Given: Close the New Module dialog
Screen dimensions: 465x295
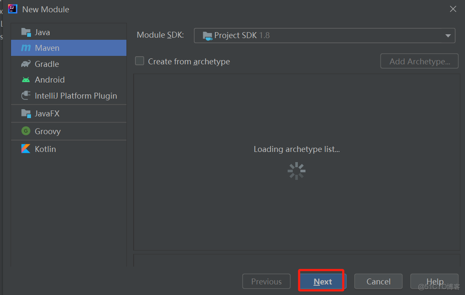Looking at the screenshot, I should pos(453,9).
